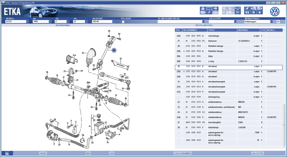Open the MODELL dropdown showing GOSY
The width and height of the screenshot is (287, 157).
click(28, 22)
